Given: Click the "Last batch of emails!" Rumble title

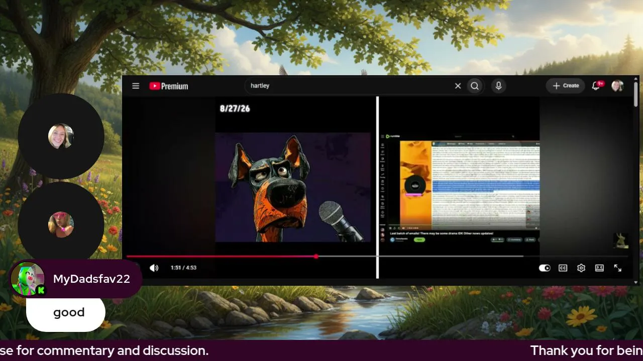Looking at the screenshot, I should click(x=442, y=234).
